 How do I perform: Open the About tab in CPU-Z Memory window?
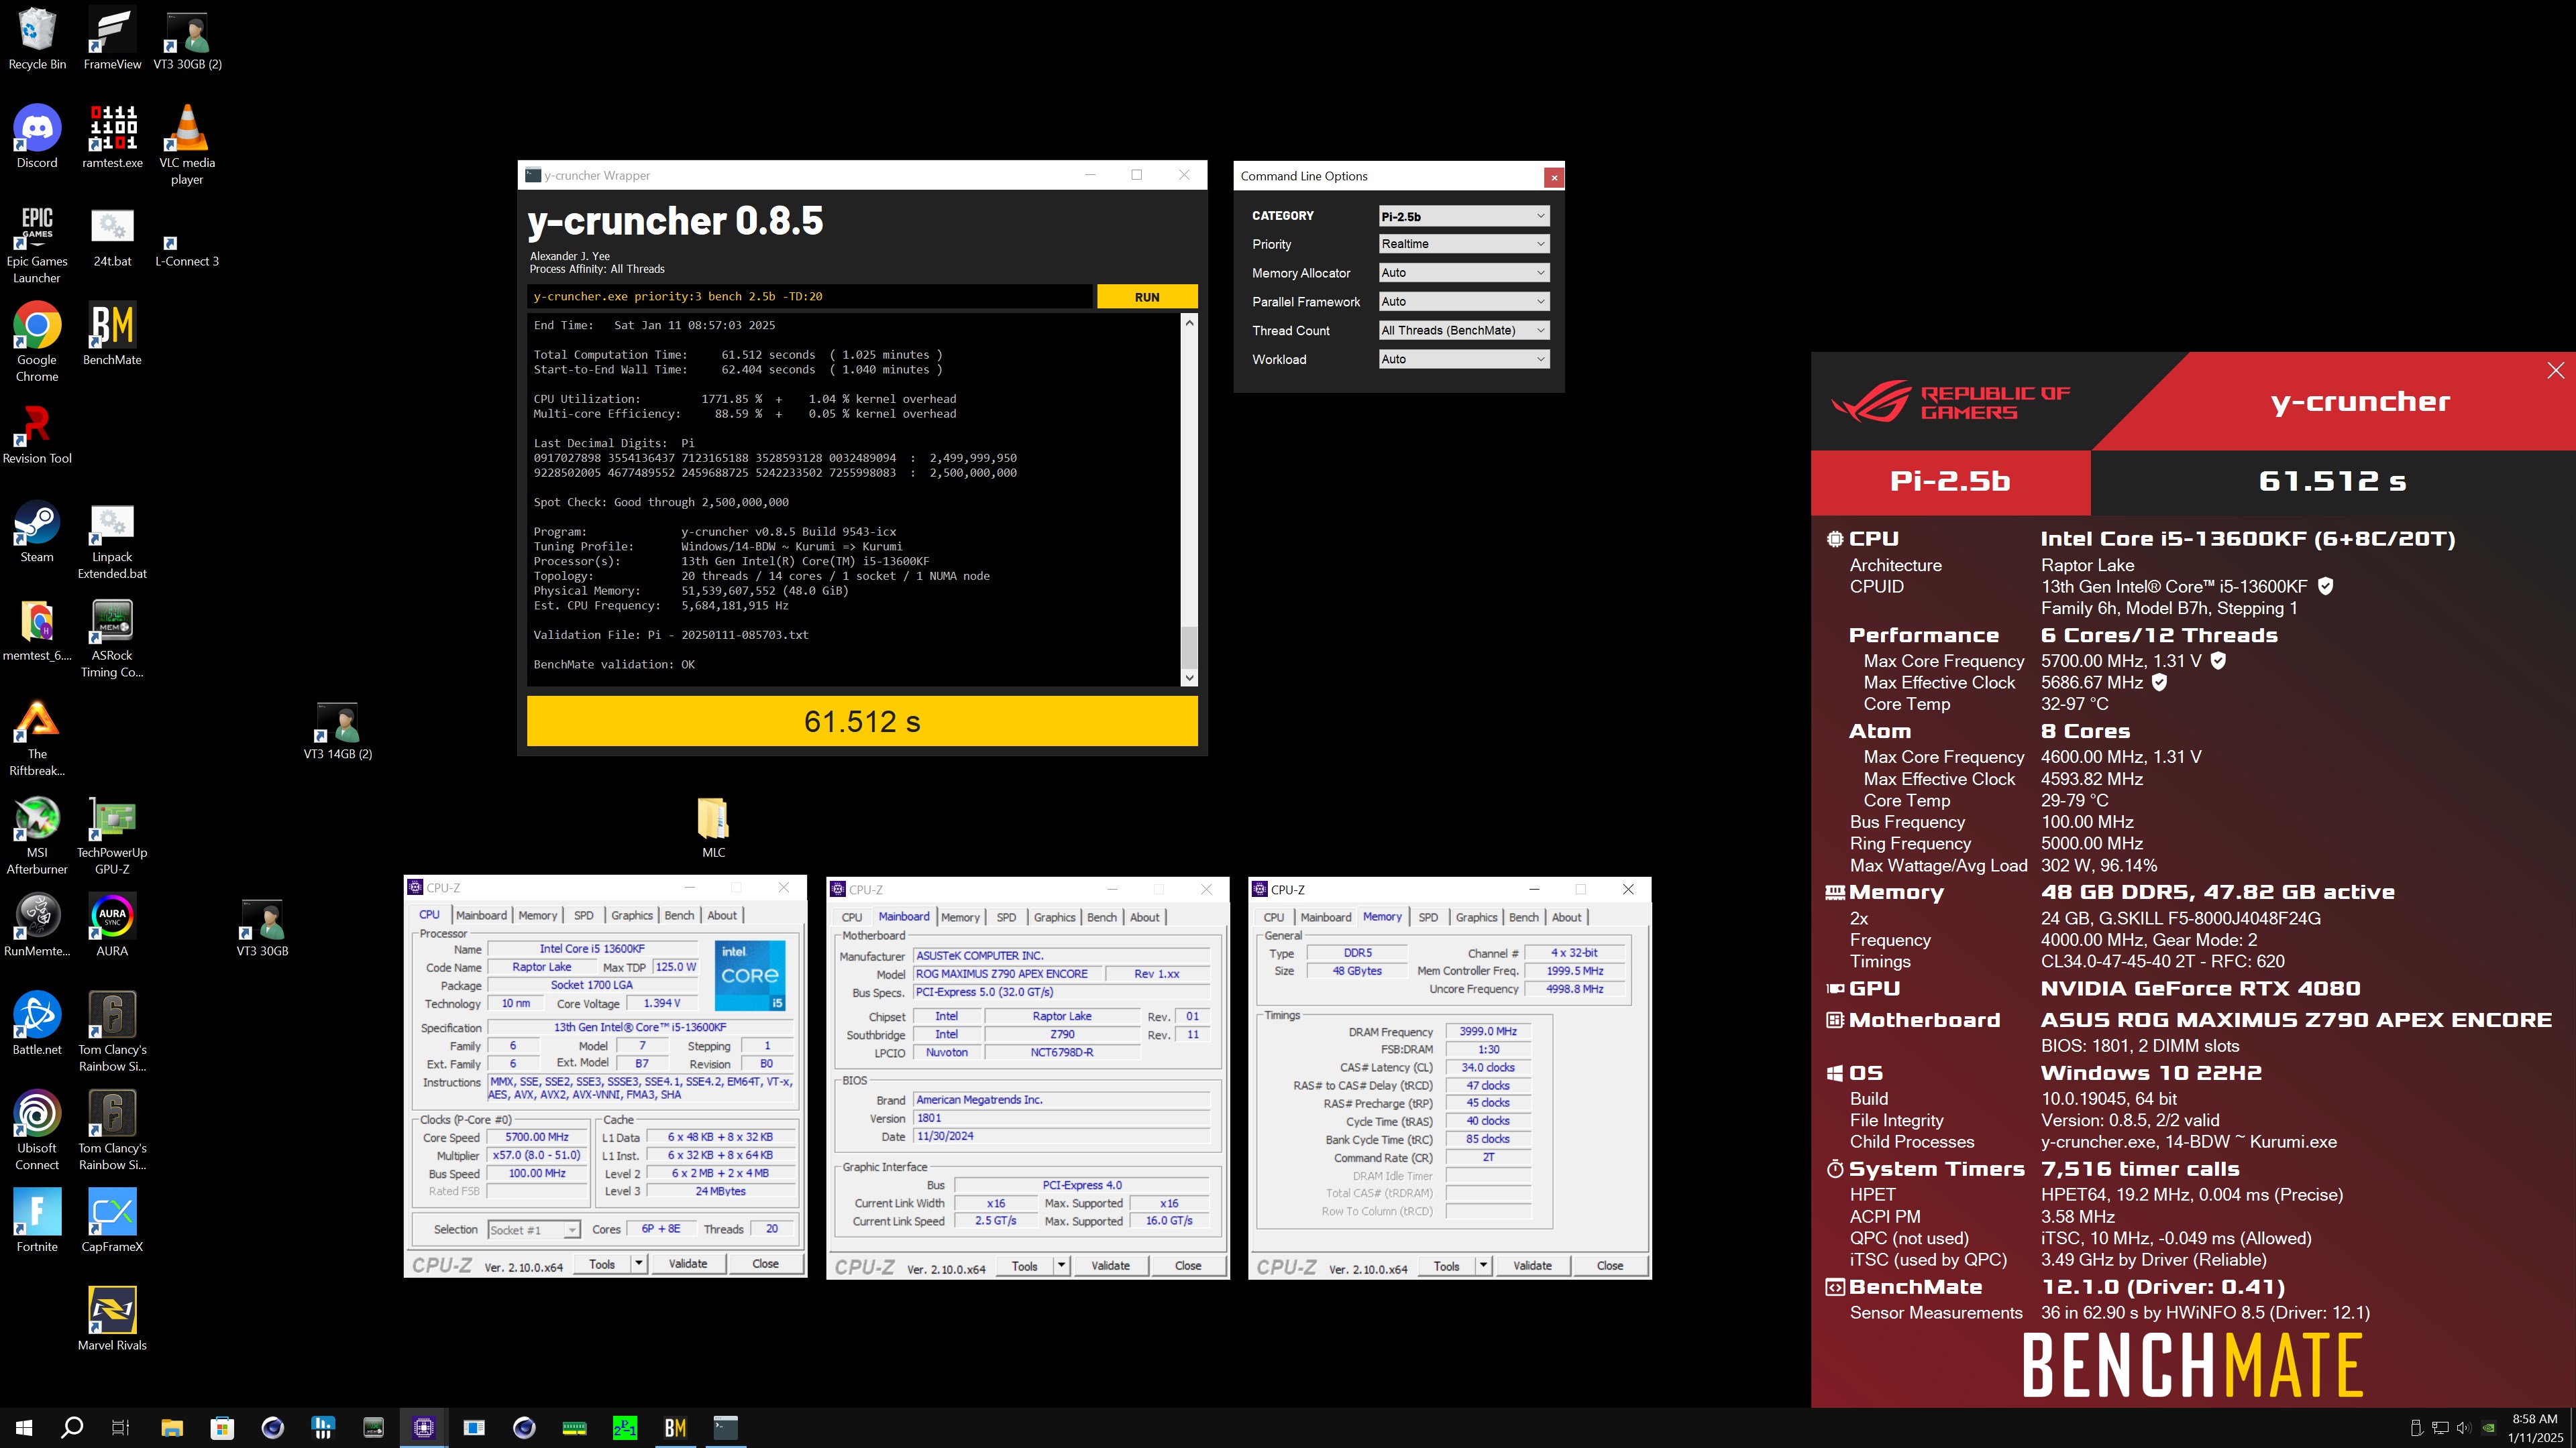pos(1566,917)
